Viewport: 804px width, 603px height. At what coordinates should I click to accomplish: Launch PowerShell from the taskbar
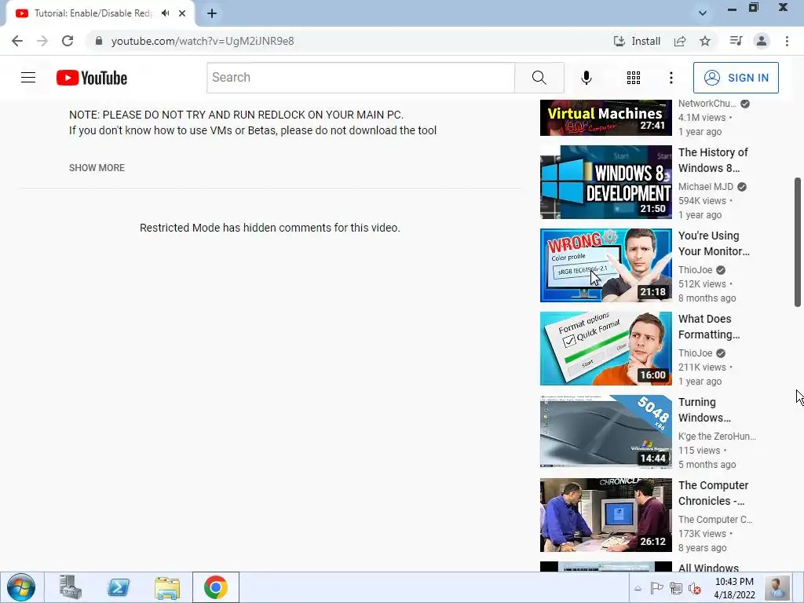[118, 587]
